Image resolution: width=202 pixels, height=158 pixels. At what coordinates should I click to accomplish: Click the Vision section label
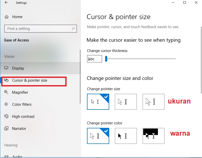(x=9, y=56)
